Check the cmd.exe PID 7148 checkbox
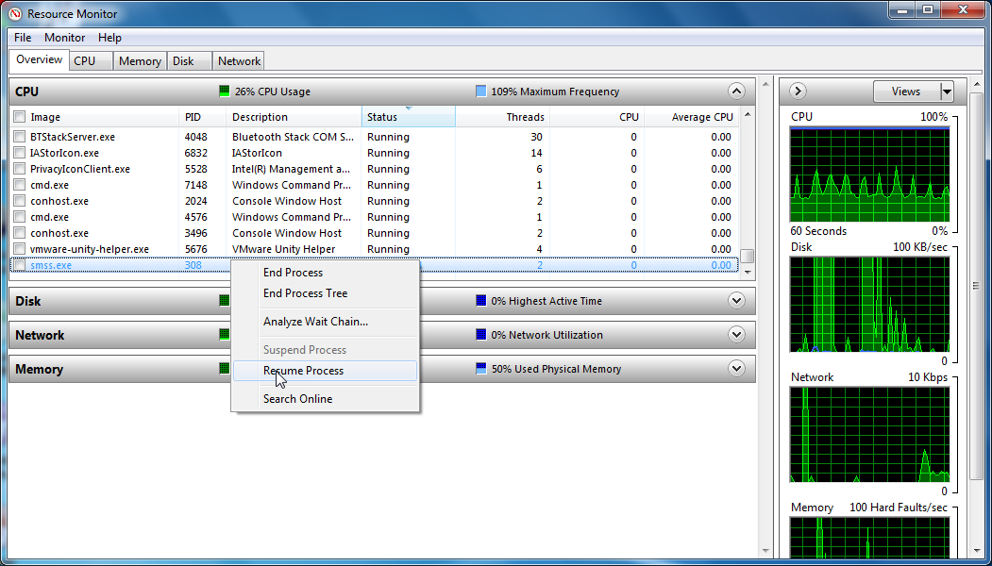The width and height of the screenshot is (992, 566). 20,185
